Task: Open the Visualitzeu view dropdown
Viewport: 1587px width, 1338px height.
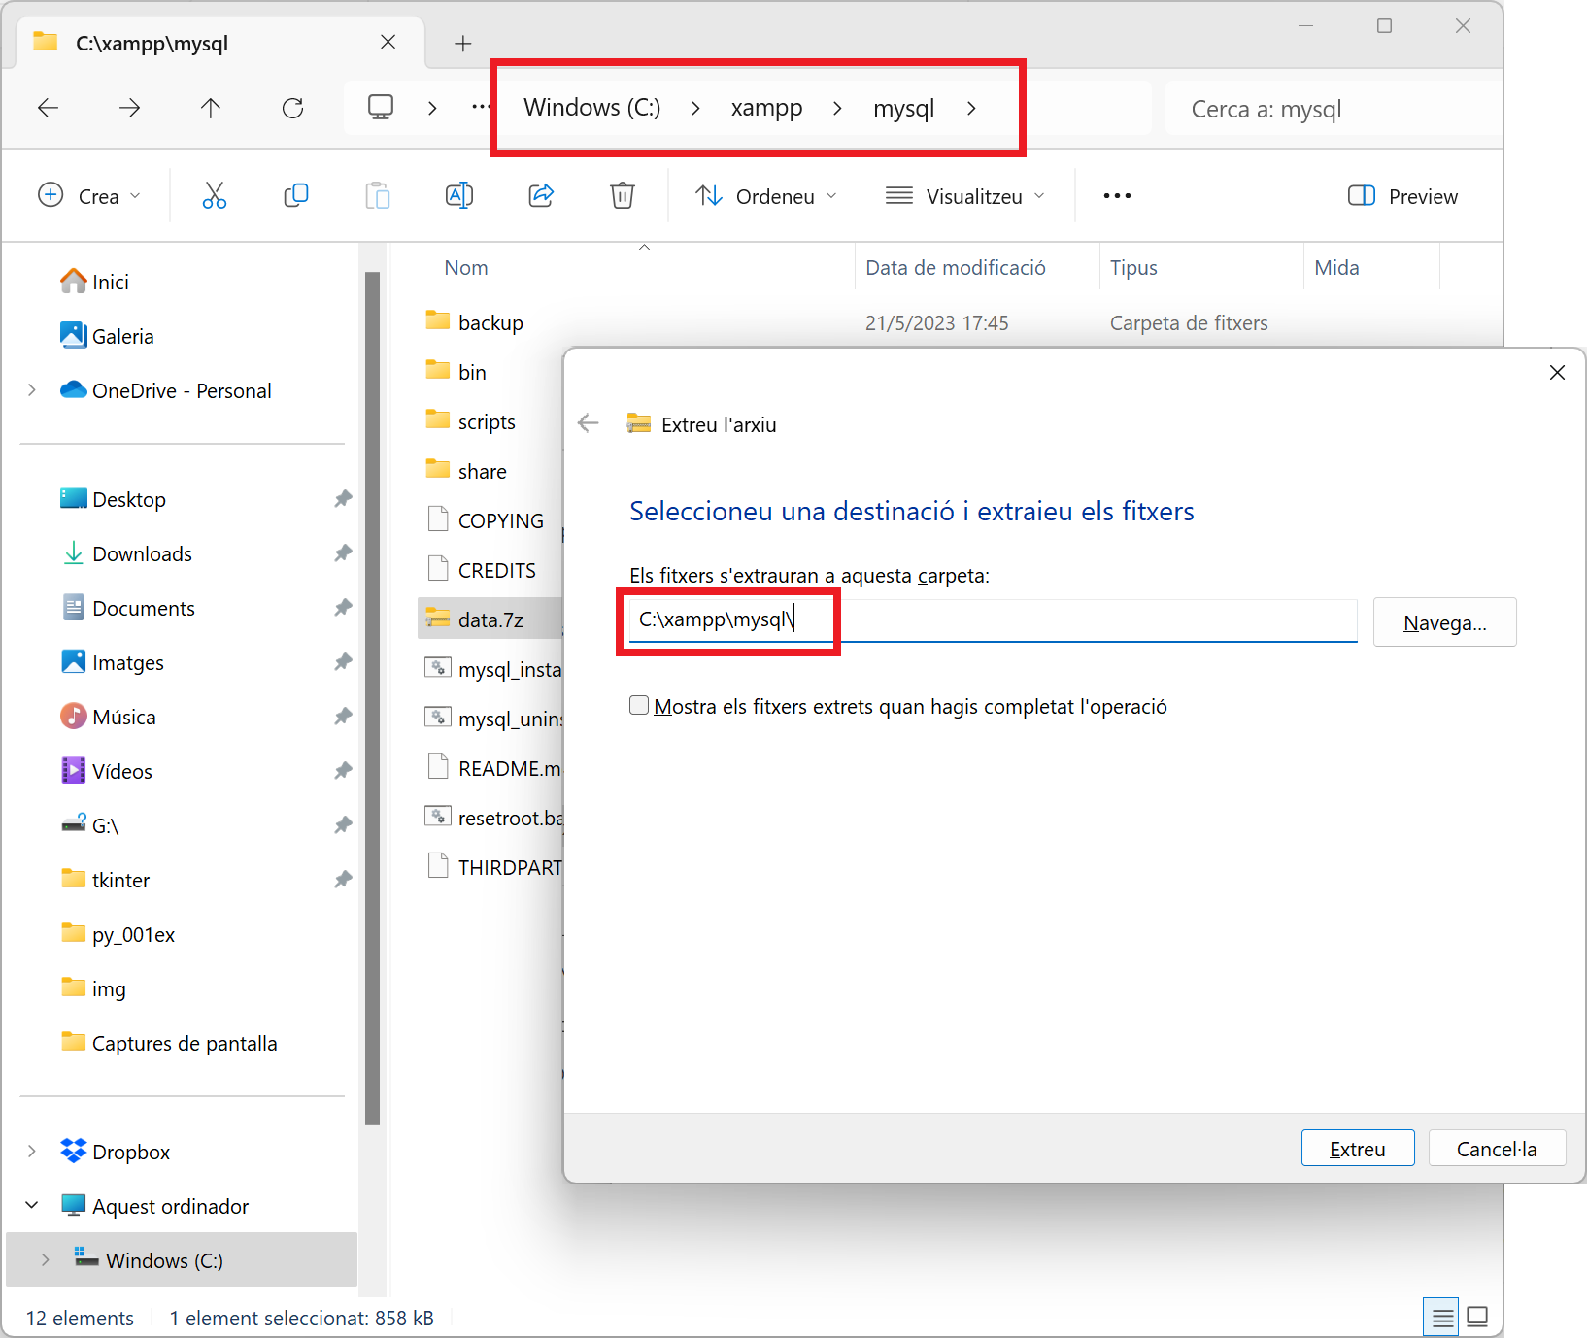Action: point(965,196)
